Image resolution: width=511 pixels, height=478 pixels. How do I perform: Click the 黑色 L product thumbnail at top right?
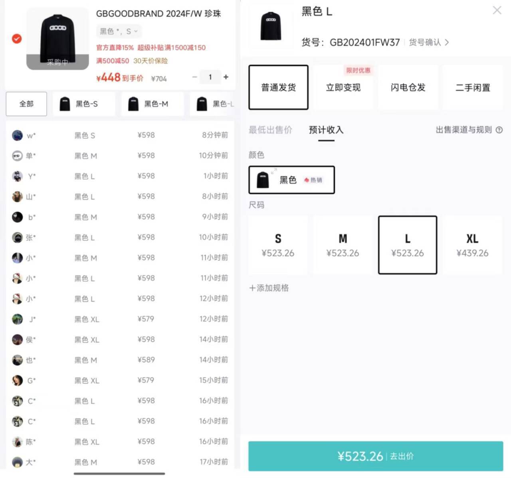click(x=271, y=26)
